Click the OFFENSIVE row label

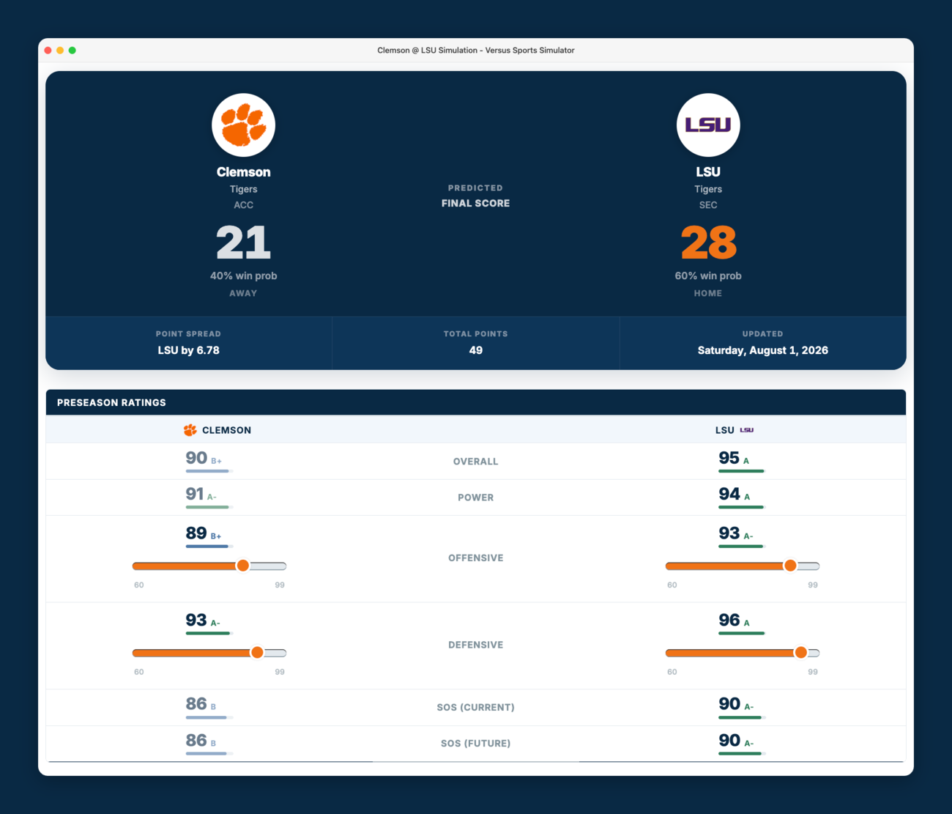coord(476,558)
